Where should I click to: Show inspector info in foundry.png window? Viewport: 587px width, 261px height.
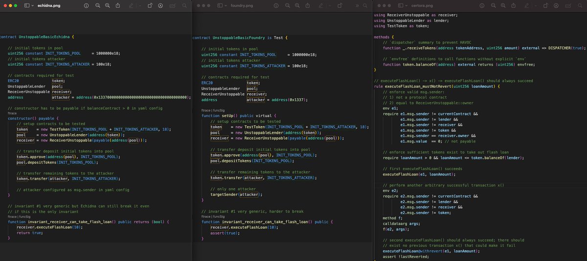coord(276,6)
